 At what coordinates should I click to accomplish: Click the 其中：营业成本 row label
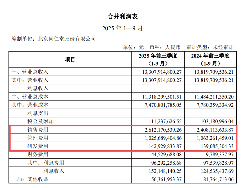tap(30, 105)
